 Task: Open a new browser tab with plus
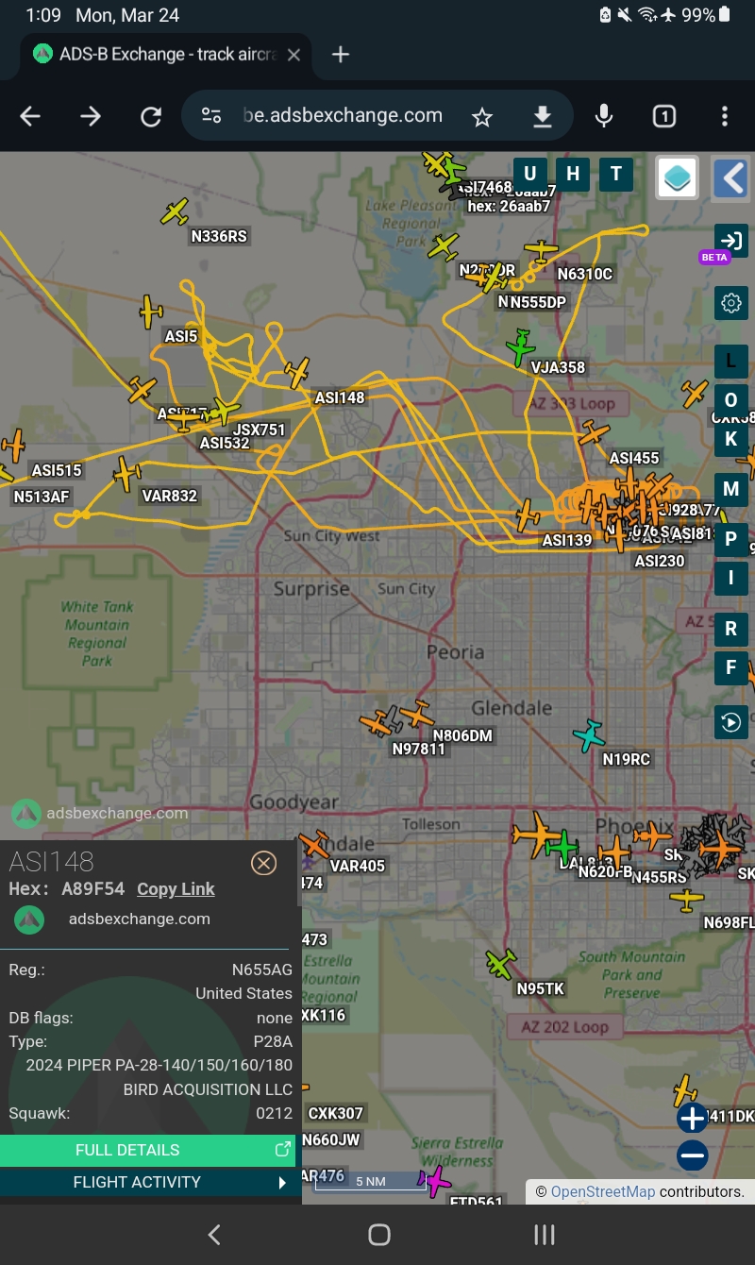(341, 55)
